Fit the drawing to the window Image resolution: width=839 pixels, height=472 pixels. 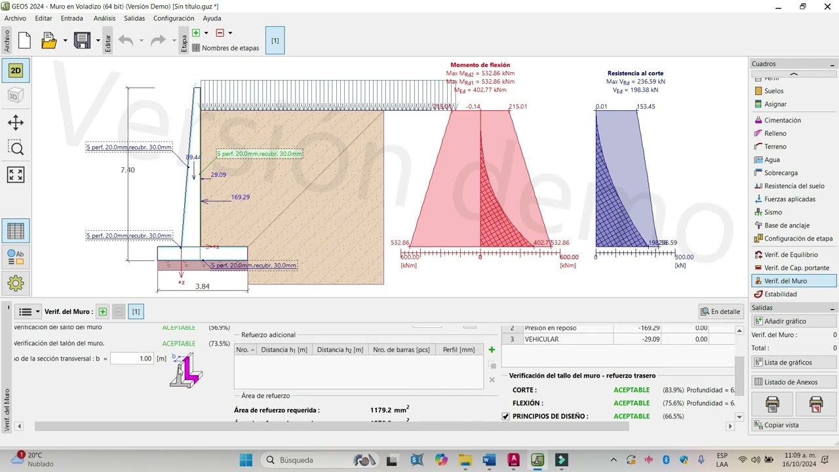16,174
